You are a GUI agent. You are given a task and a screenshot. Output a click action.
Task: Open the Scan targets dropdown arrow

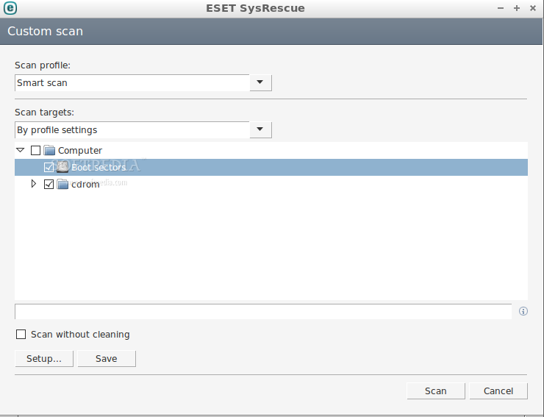(x=260, y=129)
